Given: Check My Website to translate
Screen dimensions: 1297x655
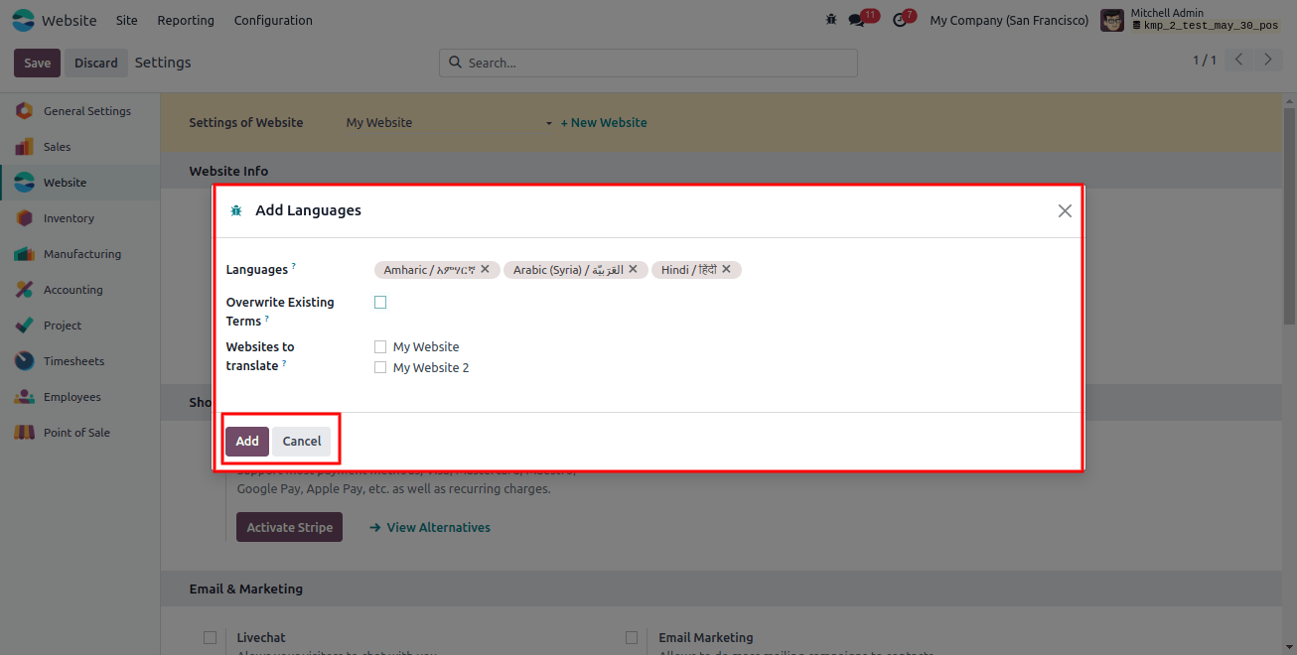Looking at the screenshot, I should (380, 347).
